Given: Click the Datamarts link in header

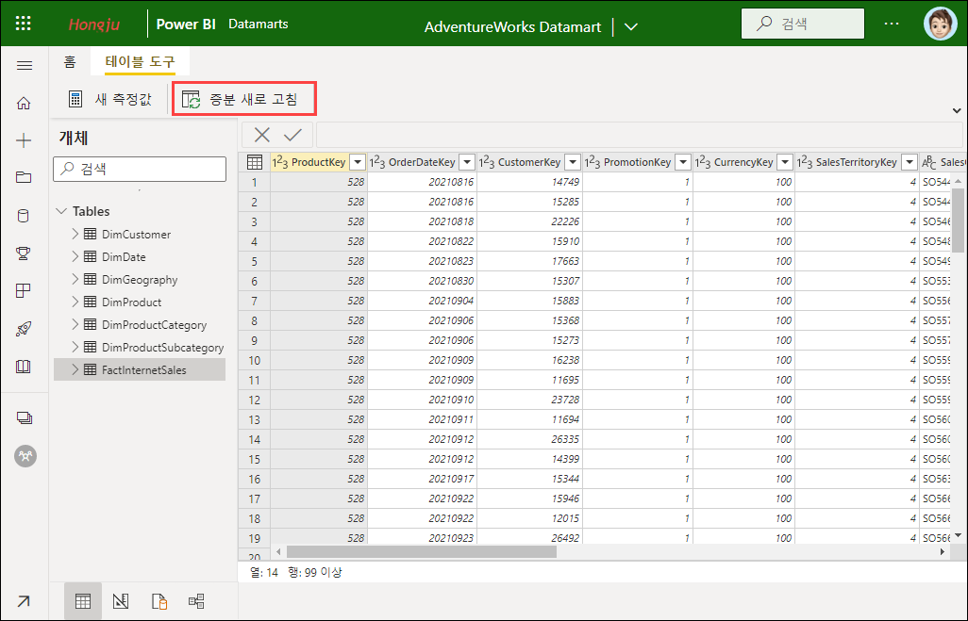Looking at the screenshot, I should (259, 25).
